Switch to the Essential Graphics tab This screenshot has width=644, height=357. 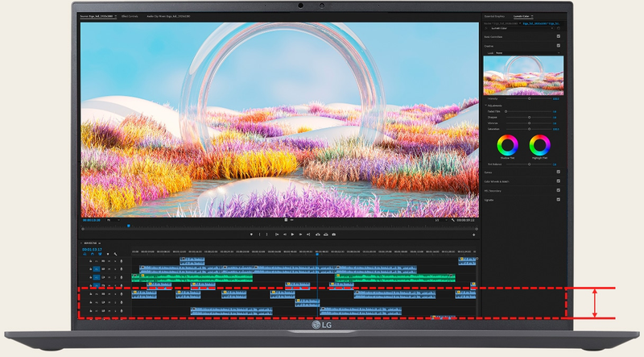[494, 16]
